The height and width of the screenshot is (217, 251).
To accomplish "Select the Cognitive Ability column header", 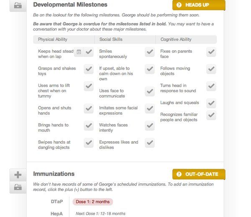I will pyautogui.click(x=186, y=39).
